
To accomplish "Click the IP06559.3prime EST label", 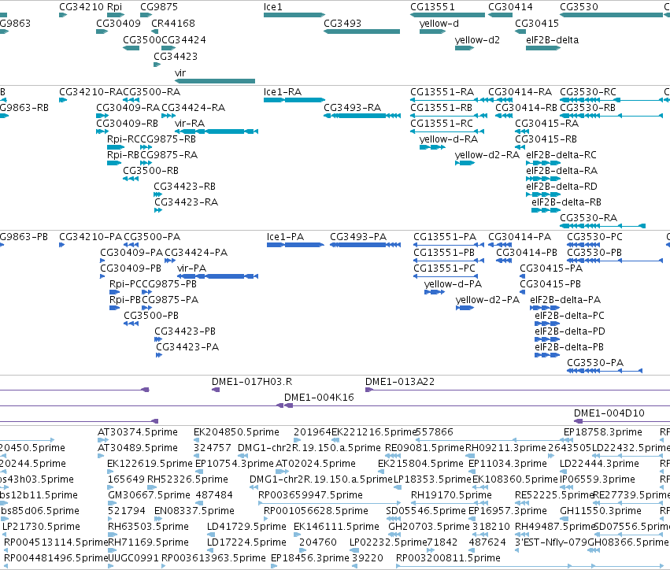I will [598, 479].
